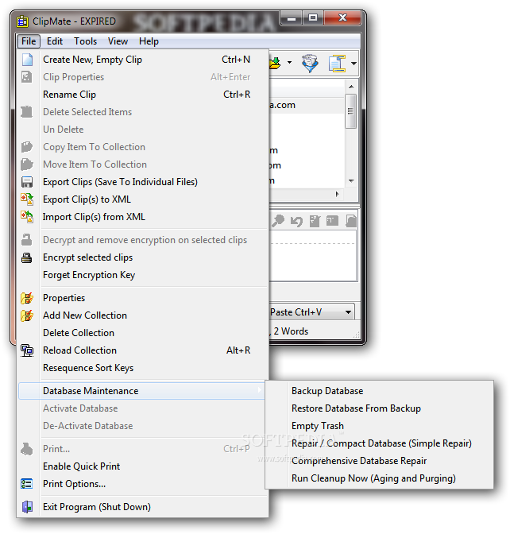Click the 'Alt+R' shortcut text

[x=238, y=350]
